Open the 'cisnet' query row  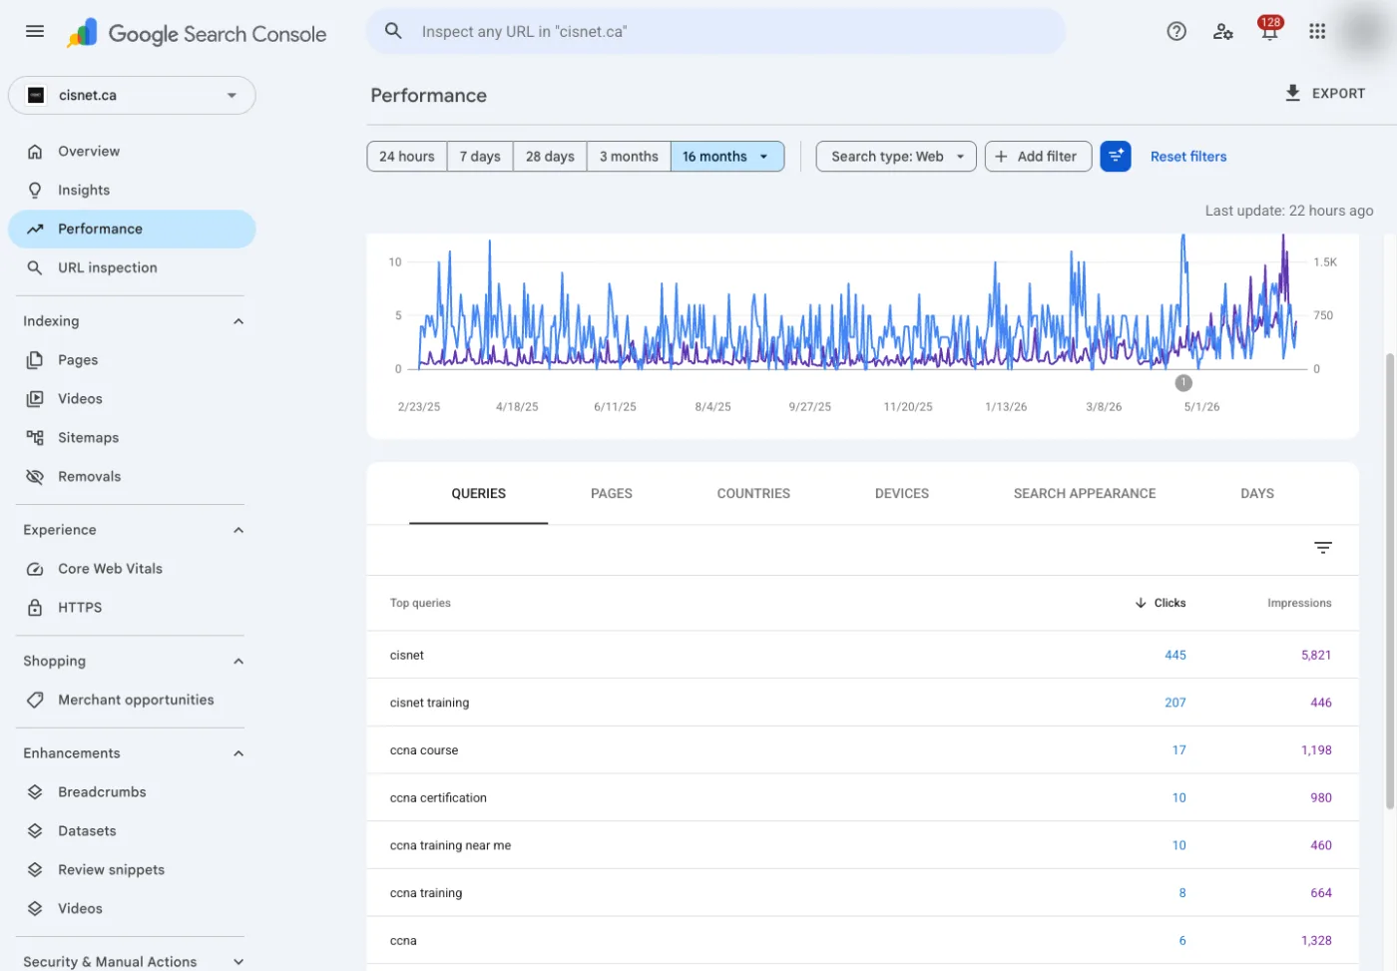click(x=862, y=656)
